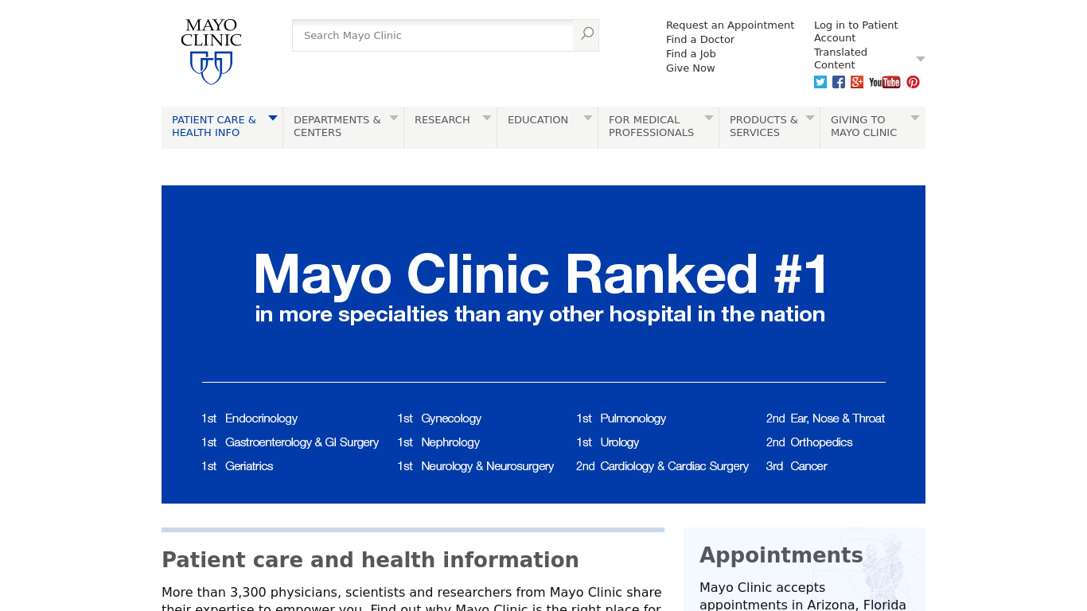Open Mayo Clinic Twitter icon
The width and height of the screenshot is (1087, 611).
tap(820, 82)
